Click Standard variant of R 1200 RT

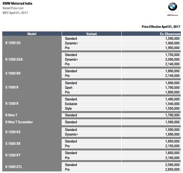(71, 153)
